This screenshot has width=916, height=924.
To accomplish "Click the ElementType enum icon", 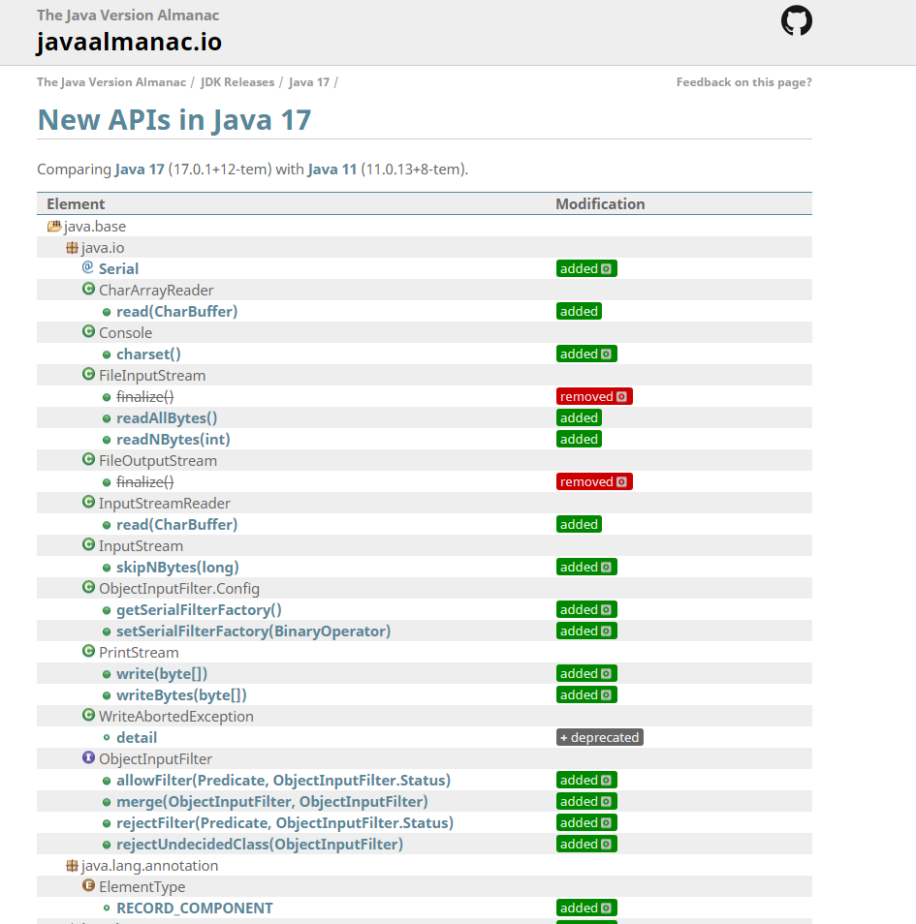I will tap(88, 885).
